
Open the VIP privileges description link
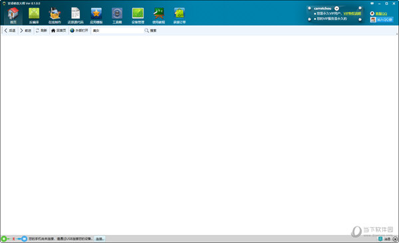352,13
